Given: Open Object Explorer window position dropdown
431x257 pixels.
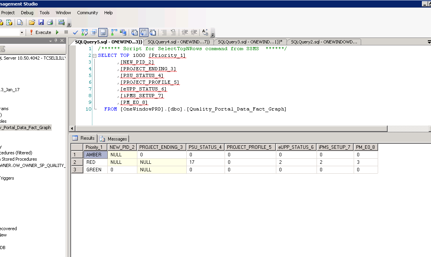Looking at the screenshot, I should click(x=50, y=41).
